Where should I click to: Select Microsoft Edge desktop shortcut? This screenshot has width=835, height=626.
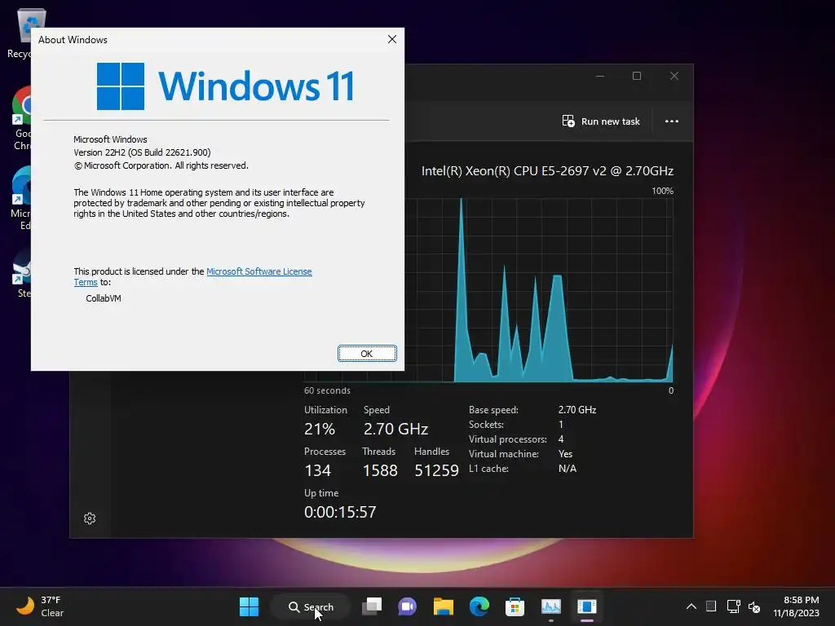(x=20, y=199)
